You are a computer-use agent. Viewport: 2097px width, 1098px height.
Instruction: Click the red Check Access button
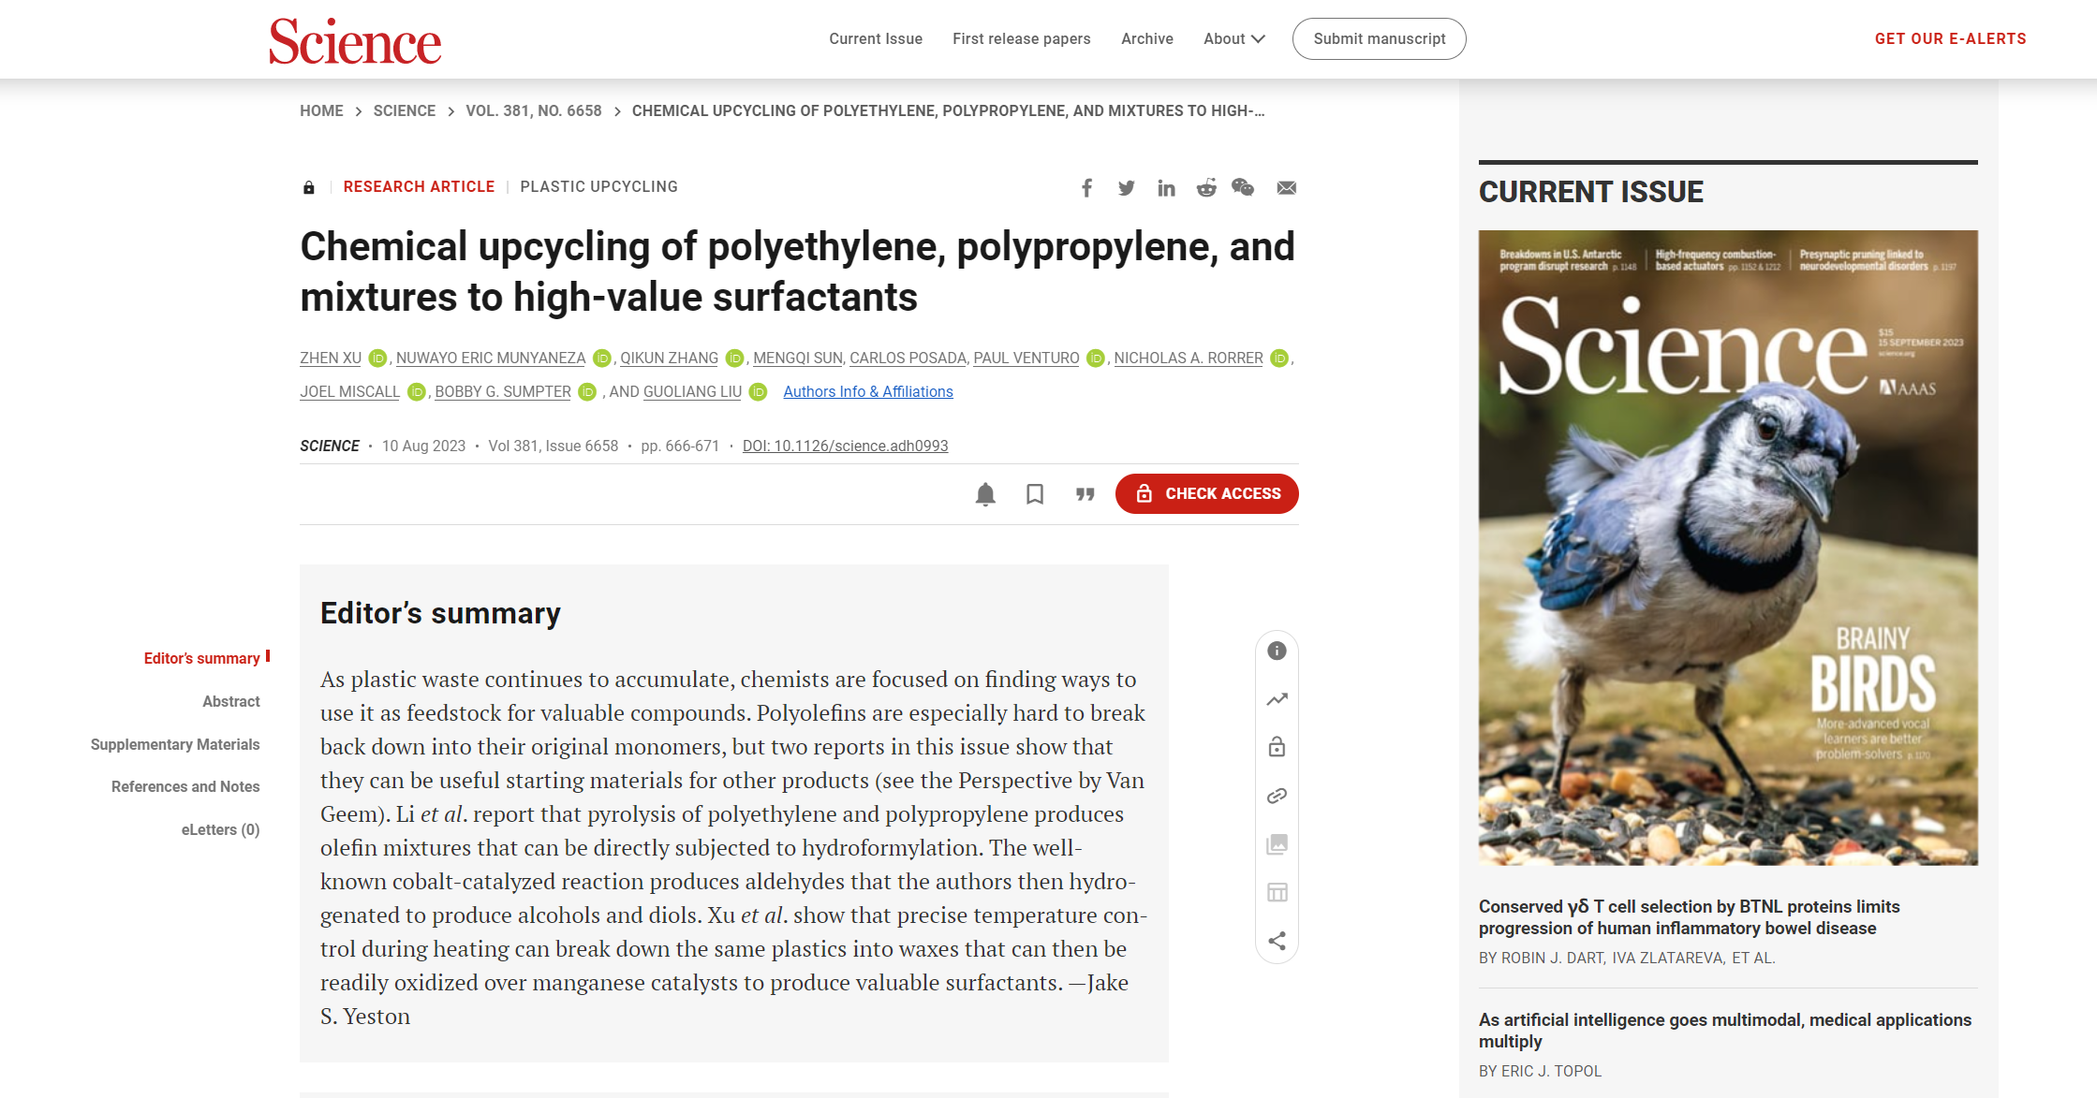pos(1206,493)
